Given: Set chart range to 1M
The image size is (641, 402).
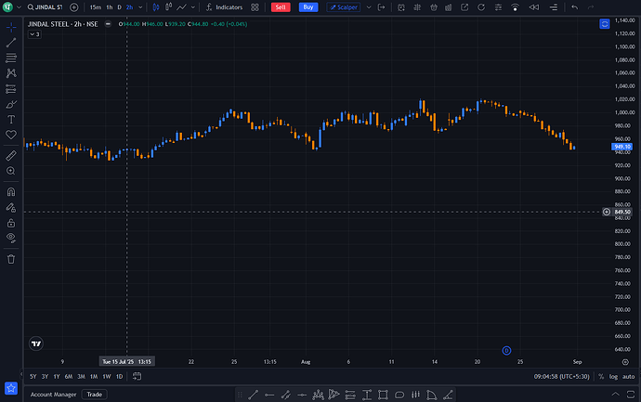Looking at the screenshot, I should click(x=94, y=377).
